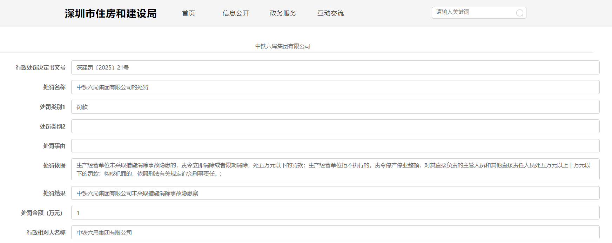
Task: Click the search magnifier icon
Action: point(520,13)
